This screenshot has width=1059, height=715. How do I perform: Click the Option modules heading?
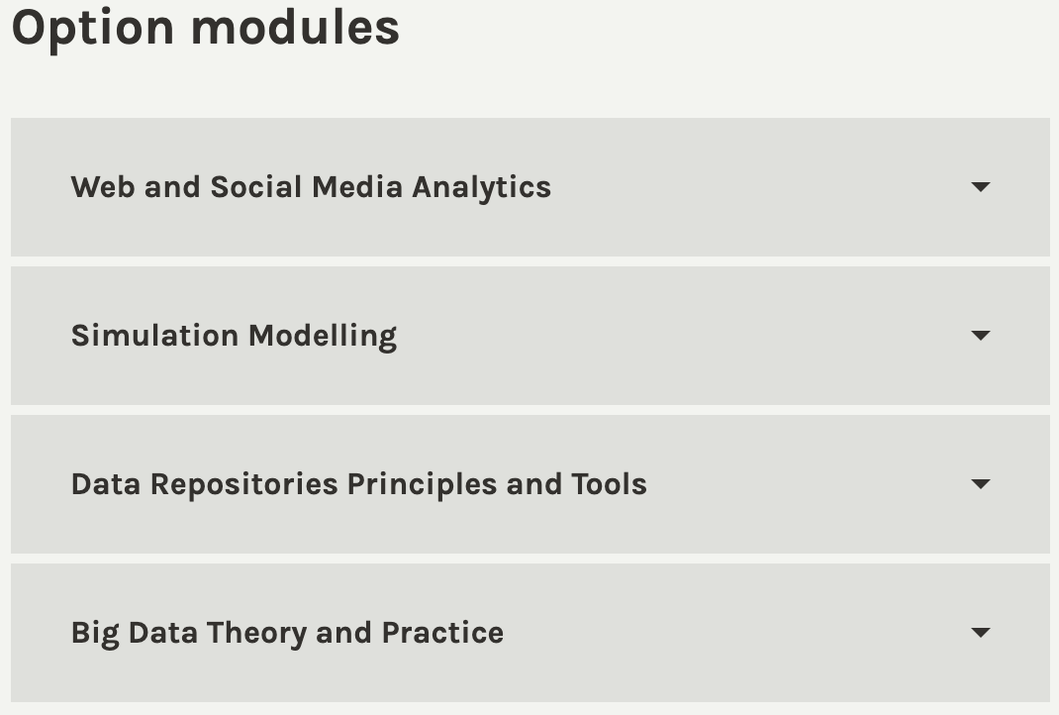pos(206,28)
